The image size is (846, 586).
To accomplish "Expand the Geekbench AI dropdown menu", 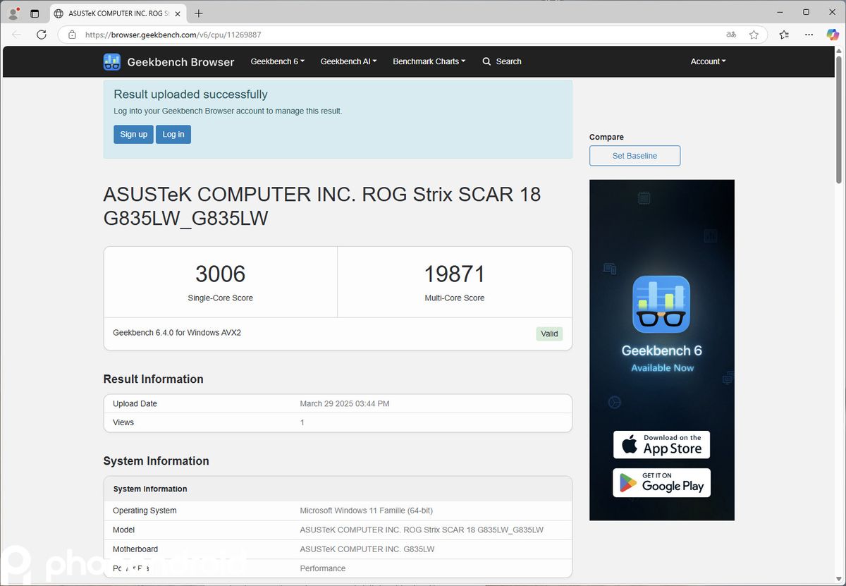I will coord(348,61).
